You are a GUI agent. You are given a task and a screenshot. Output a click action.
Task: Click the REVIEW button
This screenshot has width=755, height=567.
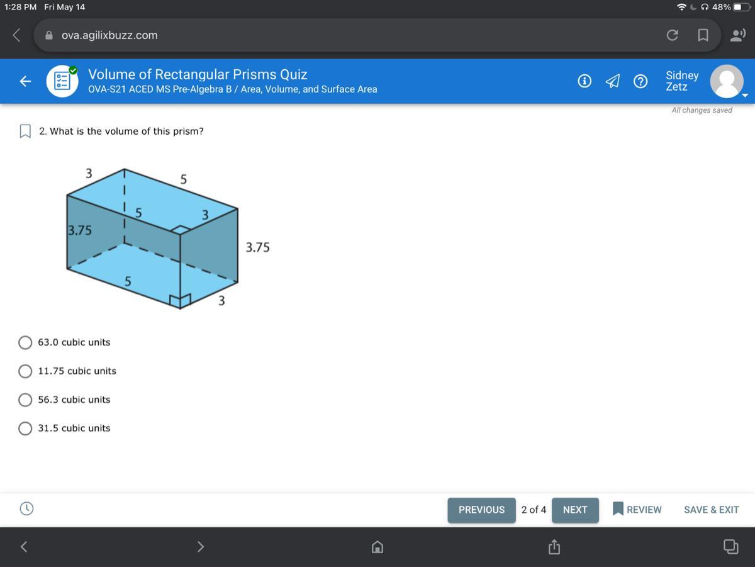[637, 510]
